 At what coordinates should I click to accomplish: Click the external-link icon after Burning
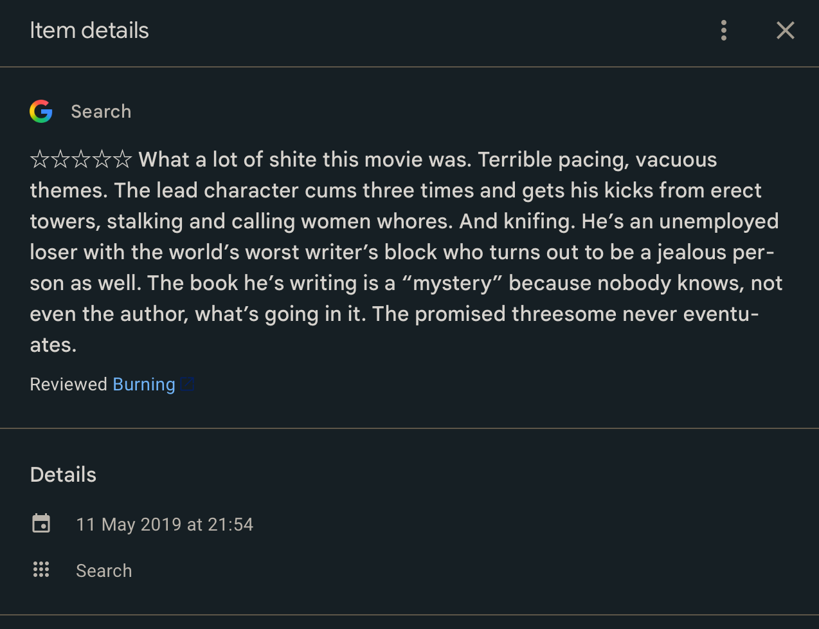click(187, 384)
